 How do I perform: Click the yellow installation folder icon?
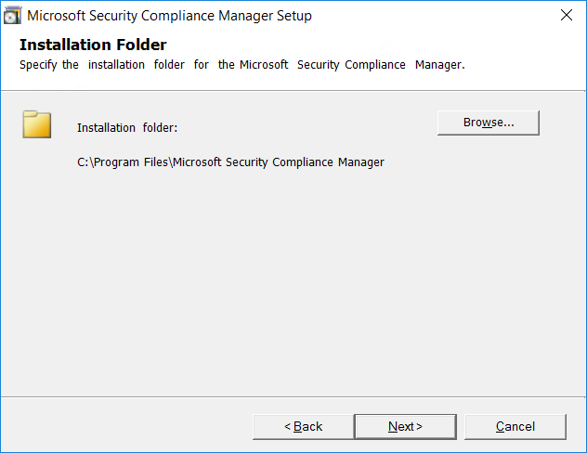click(37, 124)
